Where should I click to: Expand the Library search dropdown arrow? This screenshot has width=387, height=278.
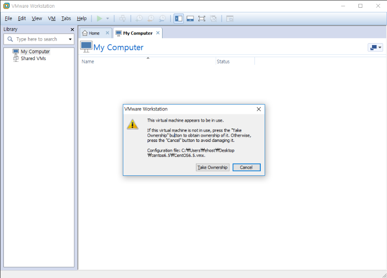(x=70, y=39)
